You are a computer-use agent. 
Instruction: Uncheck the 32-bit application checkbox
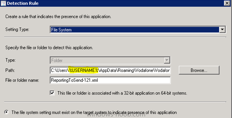[52, 93]
